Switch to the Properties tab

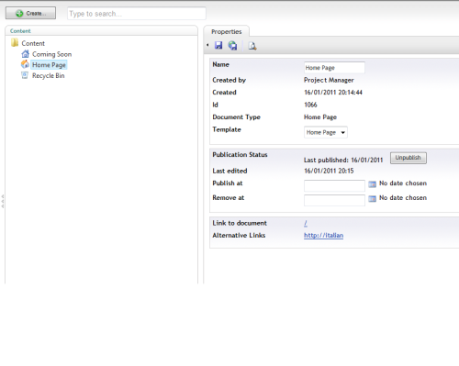[x=226, y=32]
